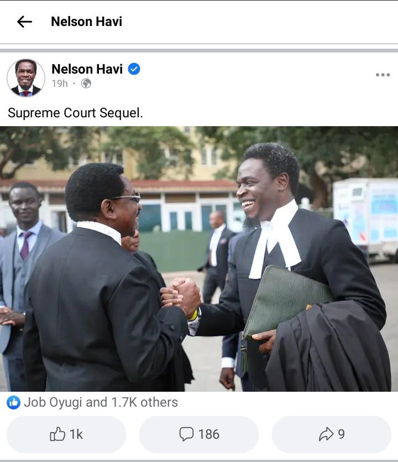Share the post using arrow icon
This screenshot has height=462, width=398.
click(326, 434)
